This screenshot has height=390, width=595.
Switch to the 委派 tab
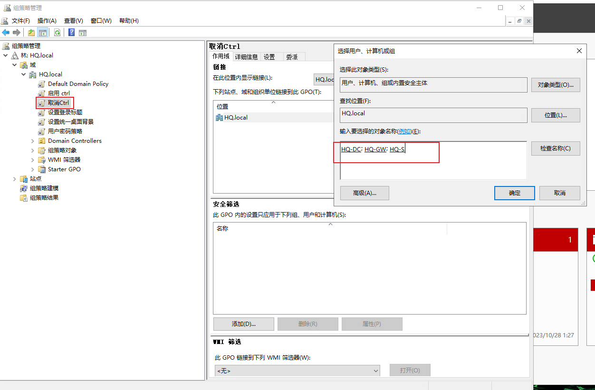pos(292,57)
